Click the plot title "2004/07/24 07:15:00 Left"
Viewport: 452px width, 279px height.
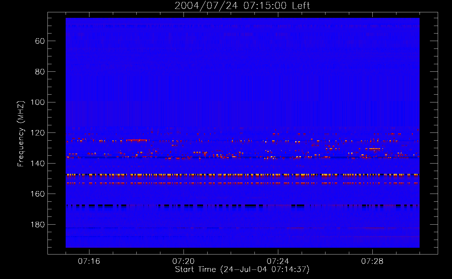click(242, 6)
